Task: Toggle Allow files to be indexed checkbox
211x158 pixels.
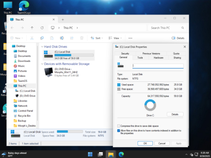Action: click(x=119, y=131)
